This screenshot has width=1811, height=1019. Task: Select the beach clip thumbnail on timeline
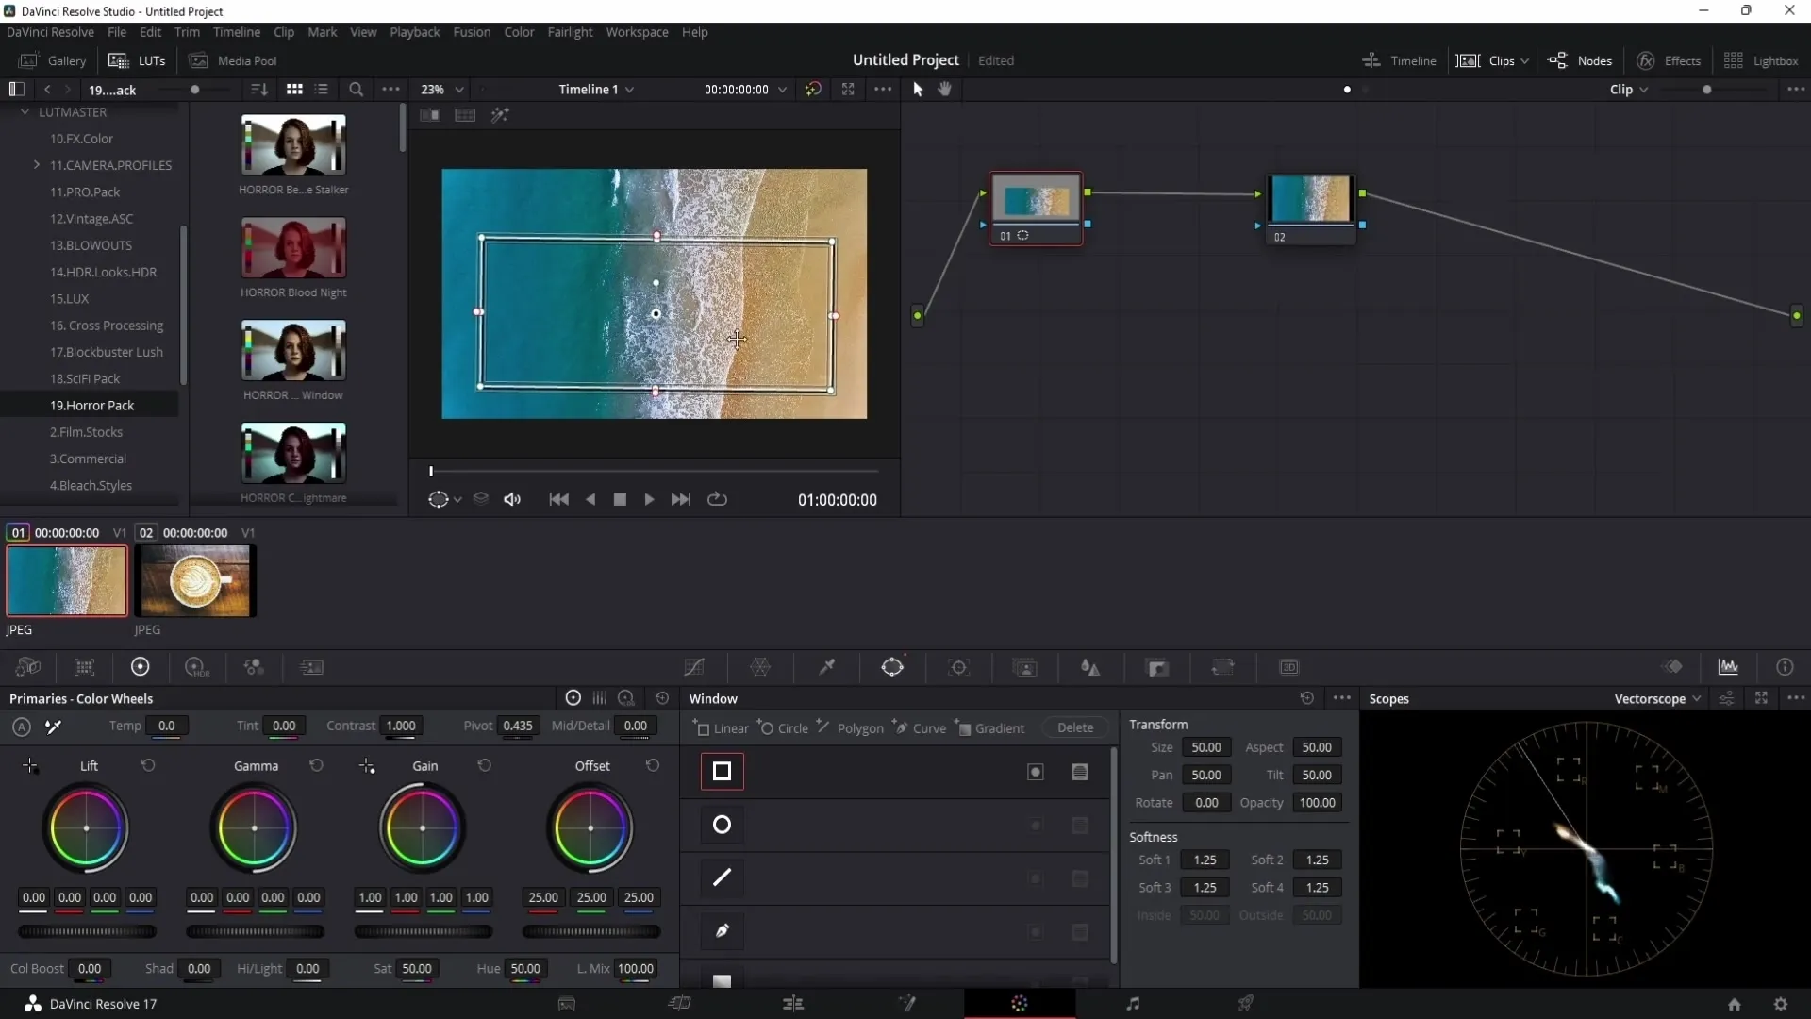(x=66, y=581)
